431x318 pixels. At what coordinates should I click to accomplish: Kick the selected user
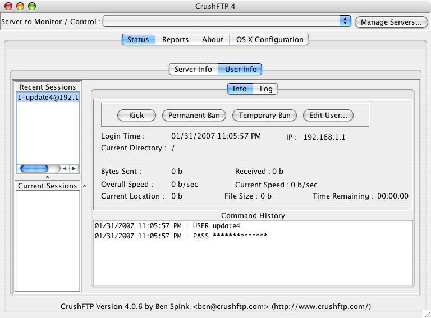(x=136, y=115)
